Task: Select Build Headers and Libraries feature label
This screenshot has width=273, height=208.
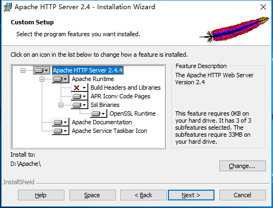Action: tap(126, 88)
